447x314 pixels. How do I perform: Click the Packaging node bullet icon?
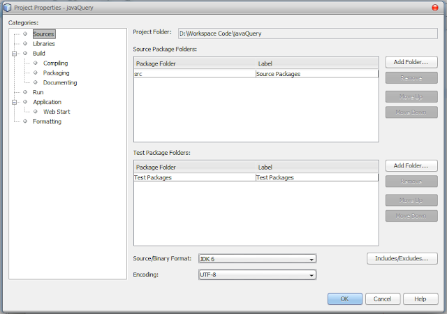pos(36,73)
